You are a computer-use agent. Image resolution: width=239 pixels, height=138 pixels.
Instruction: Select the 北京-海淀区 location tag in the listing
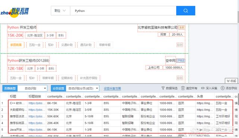(x=35, y=36)
